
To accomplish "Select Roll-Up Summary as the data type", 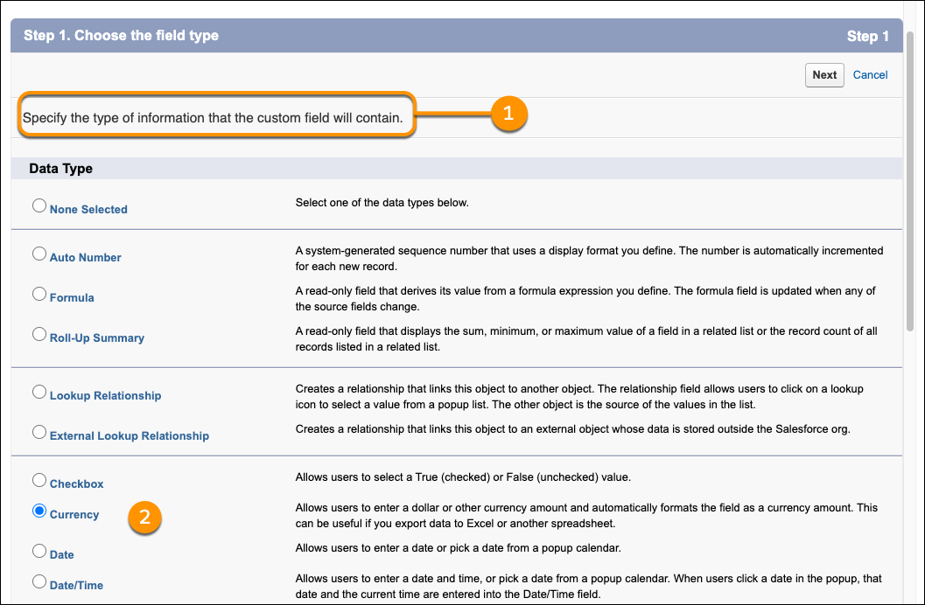I will tap(39, 333).
